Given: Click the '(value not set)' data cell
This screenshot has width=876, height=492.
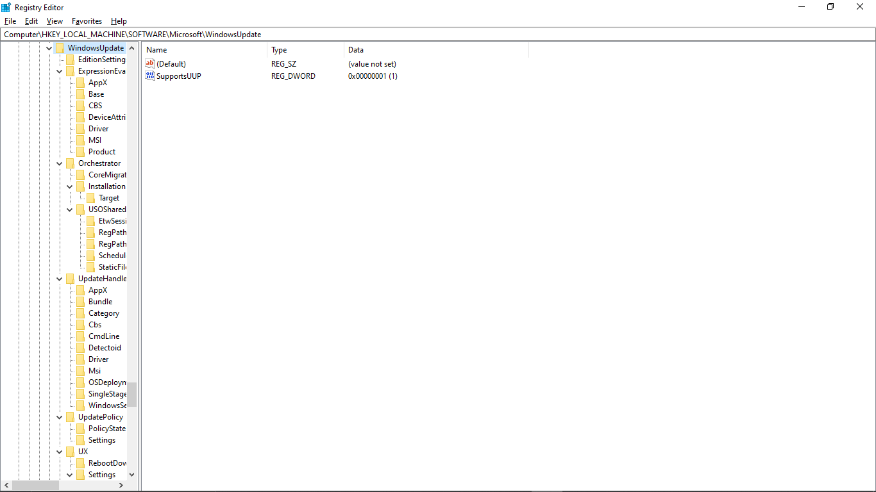Looking at the screenshot, I should [x=372, y=64].
